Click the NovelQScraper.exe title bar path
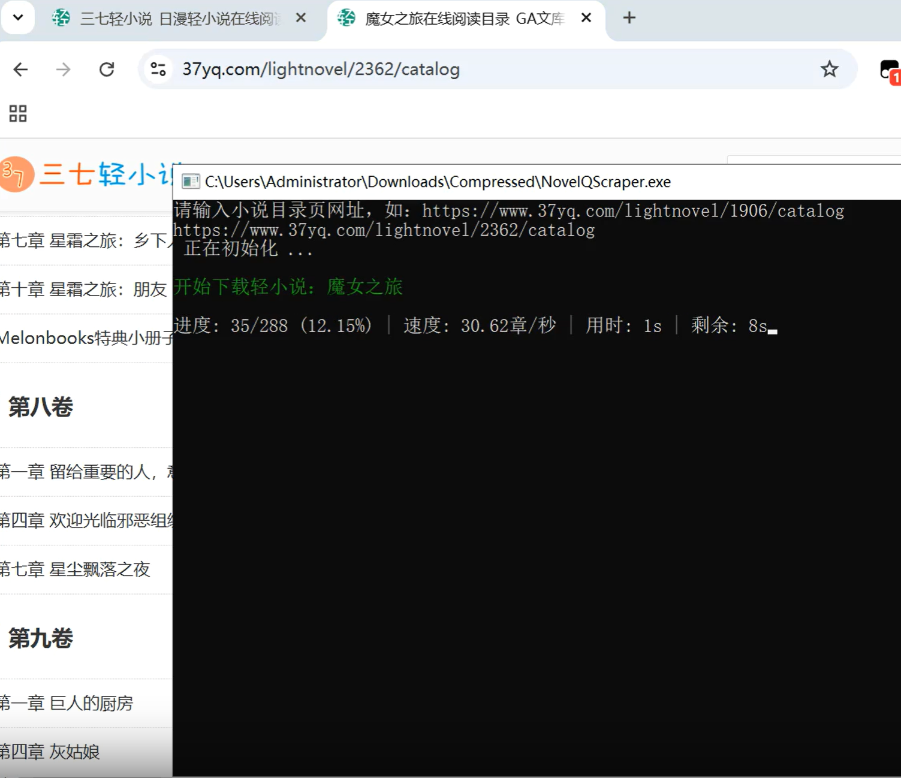Screen dimensions: 901x778 (x=438, y=182)
